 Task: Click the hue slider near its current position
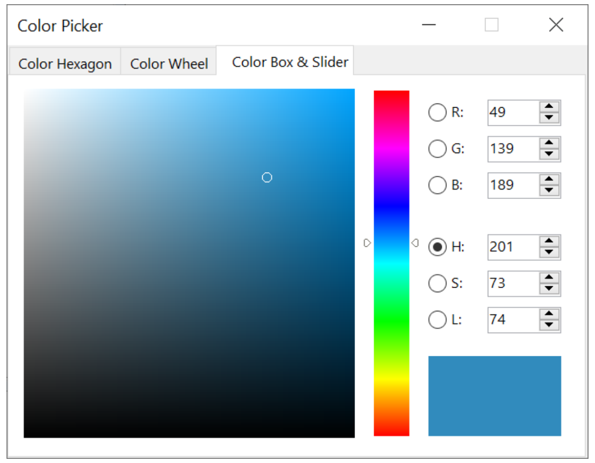[390, 242]
